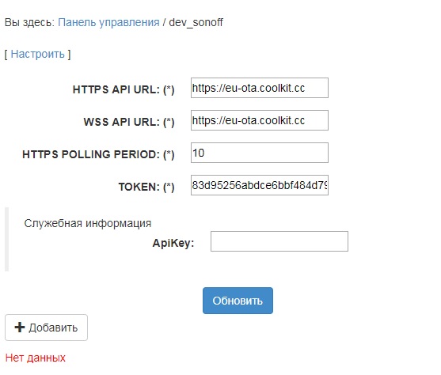Click the HTTPS API URL label

124,89
